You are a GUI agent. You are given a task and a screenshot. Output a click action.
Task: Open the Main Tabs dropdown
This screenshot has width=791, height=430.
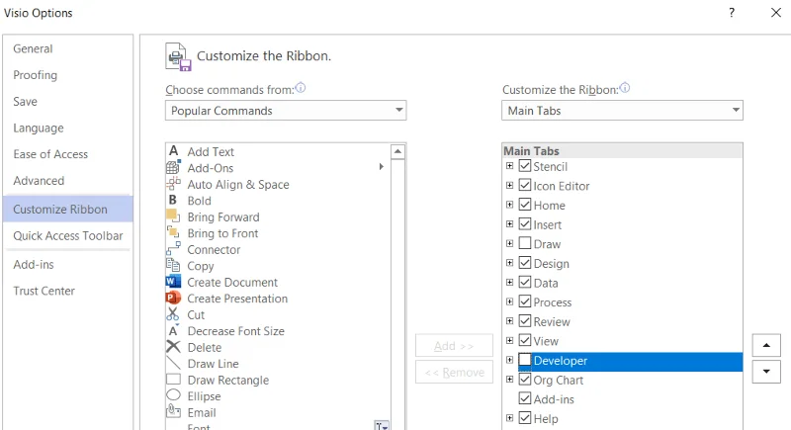click(622, 111)
